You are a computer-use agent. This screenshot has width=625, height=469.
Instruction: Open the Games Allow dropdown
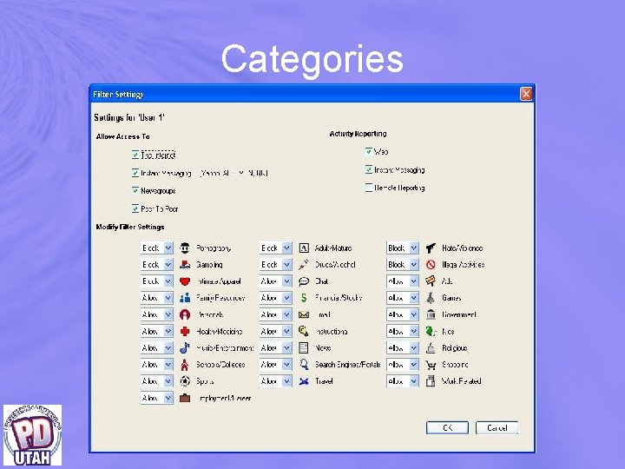tap(403, 298)
